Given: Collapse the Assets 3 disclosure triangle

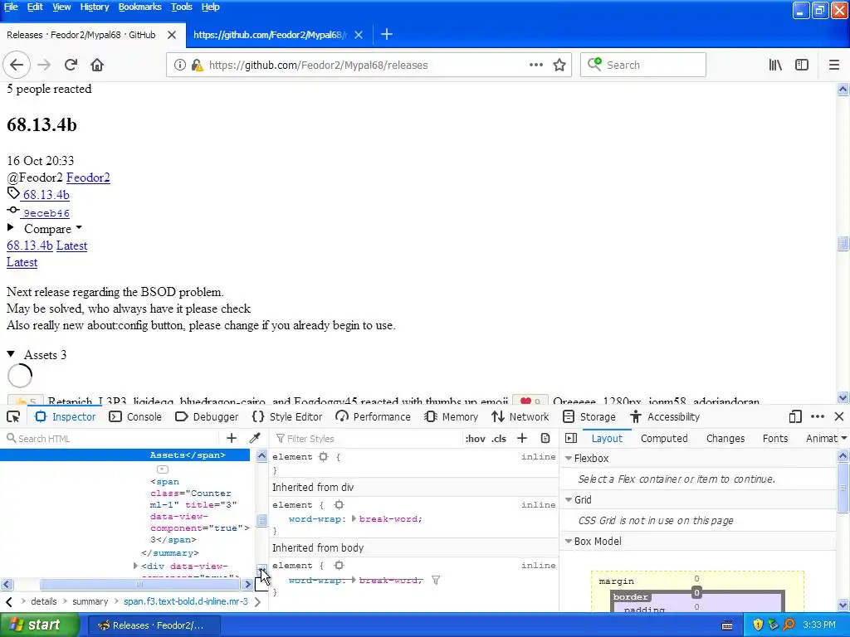Looking at the screenshot, I should (x=11, y=354).
